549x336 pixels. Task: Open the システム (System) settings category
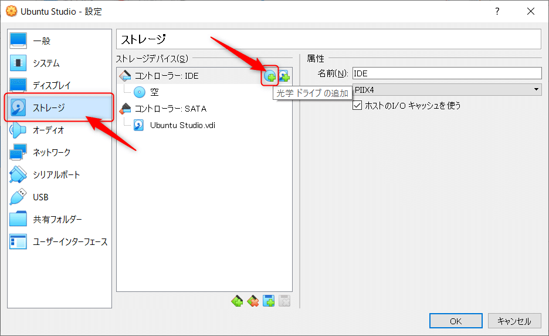coord(59,63)
